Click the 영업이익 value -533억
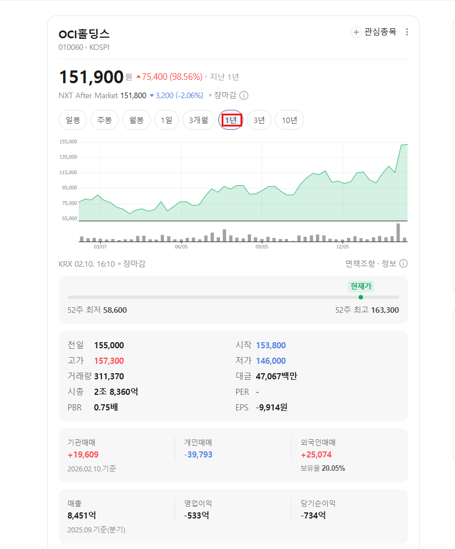 coord(197,516)
